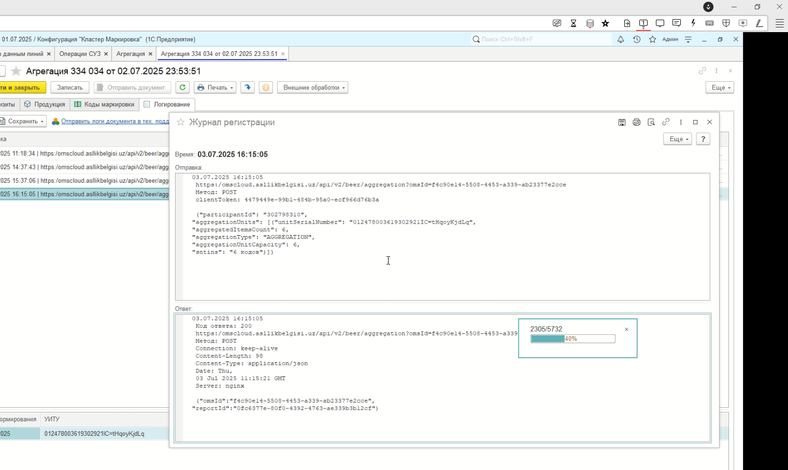
Task: Expand Внешние обработки dropdown
Action: click(312, 87)
